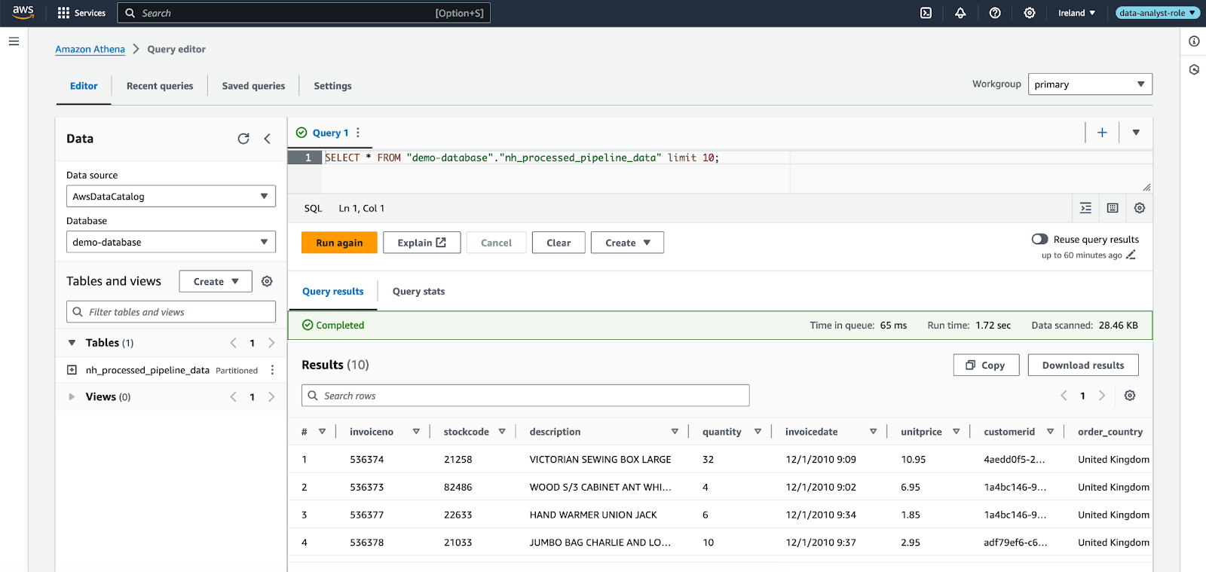Open keyboard shortcuts icon in editor bar
1206x572 pixels.
(x=1113, y=208)
